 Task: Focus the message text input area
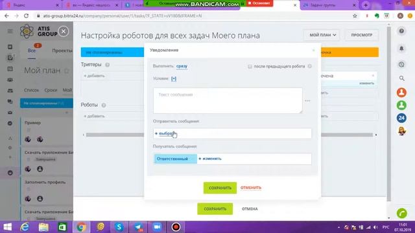[228, 101]
